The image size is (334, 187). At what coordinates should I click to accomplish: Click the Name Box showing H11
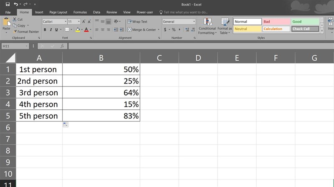point(15,46)
